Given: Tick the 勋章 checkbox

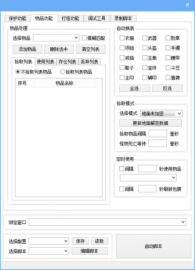Looking at the screenshot, I should pos(168,38).
